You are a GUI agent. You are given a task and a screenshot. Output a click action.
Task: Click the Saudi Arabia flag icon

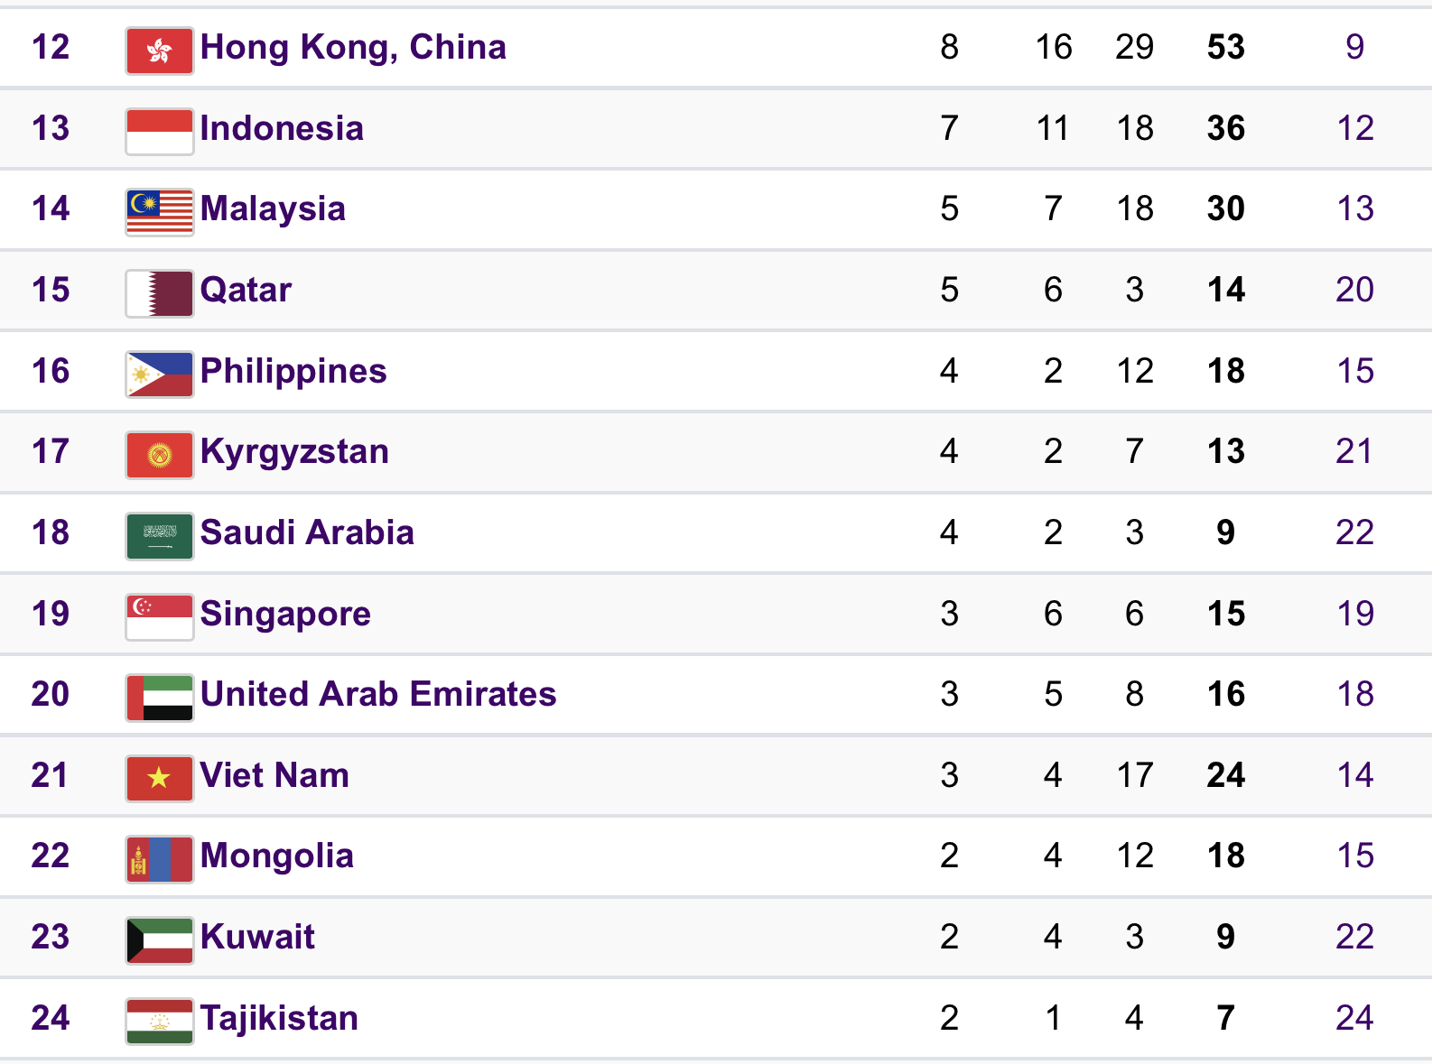(159, 536)
